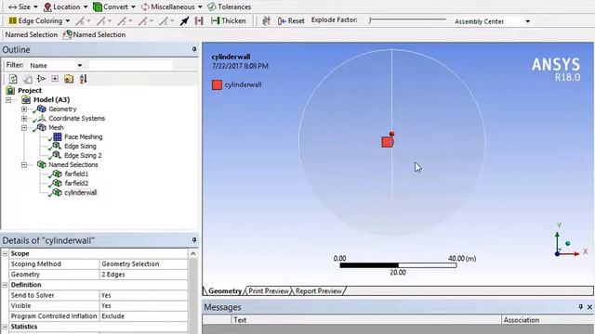Click the Thicken button
This screenshot has height=334, width=595.
click(229, 20)
